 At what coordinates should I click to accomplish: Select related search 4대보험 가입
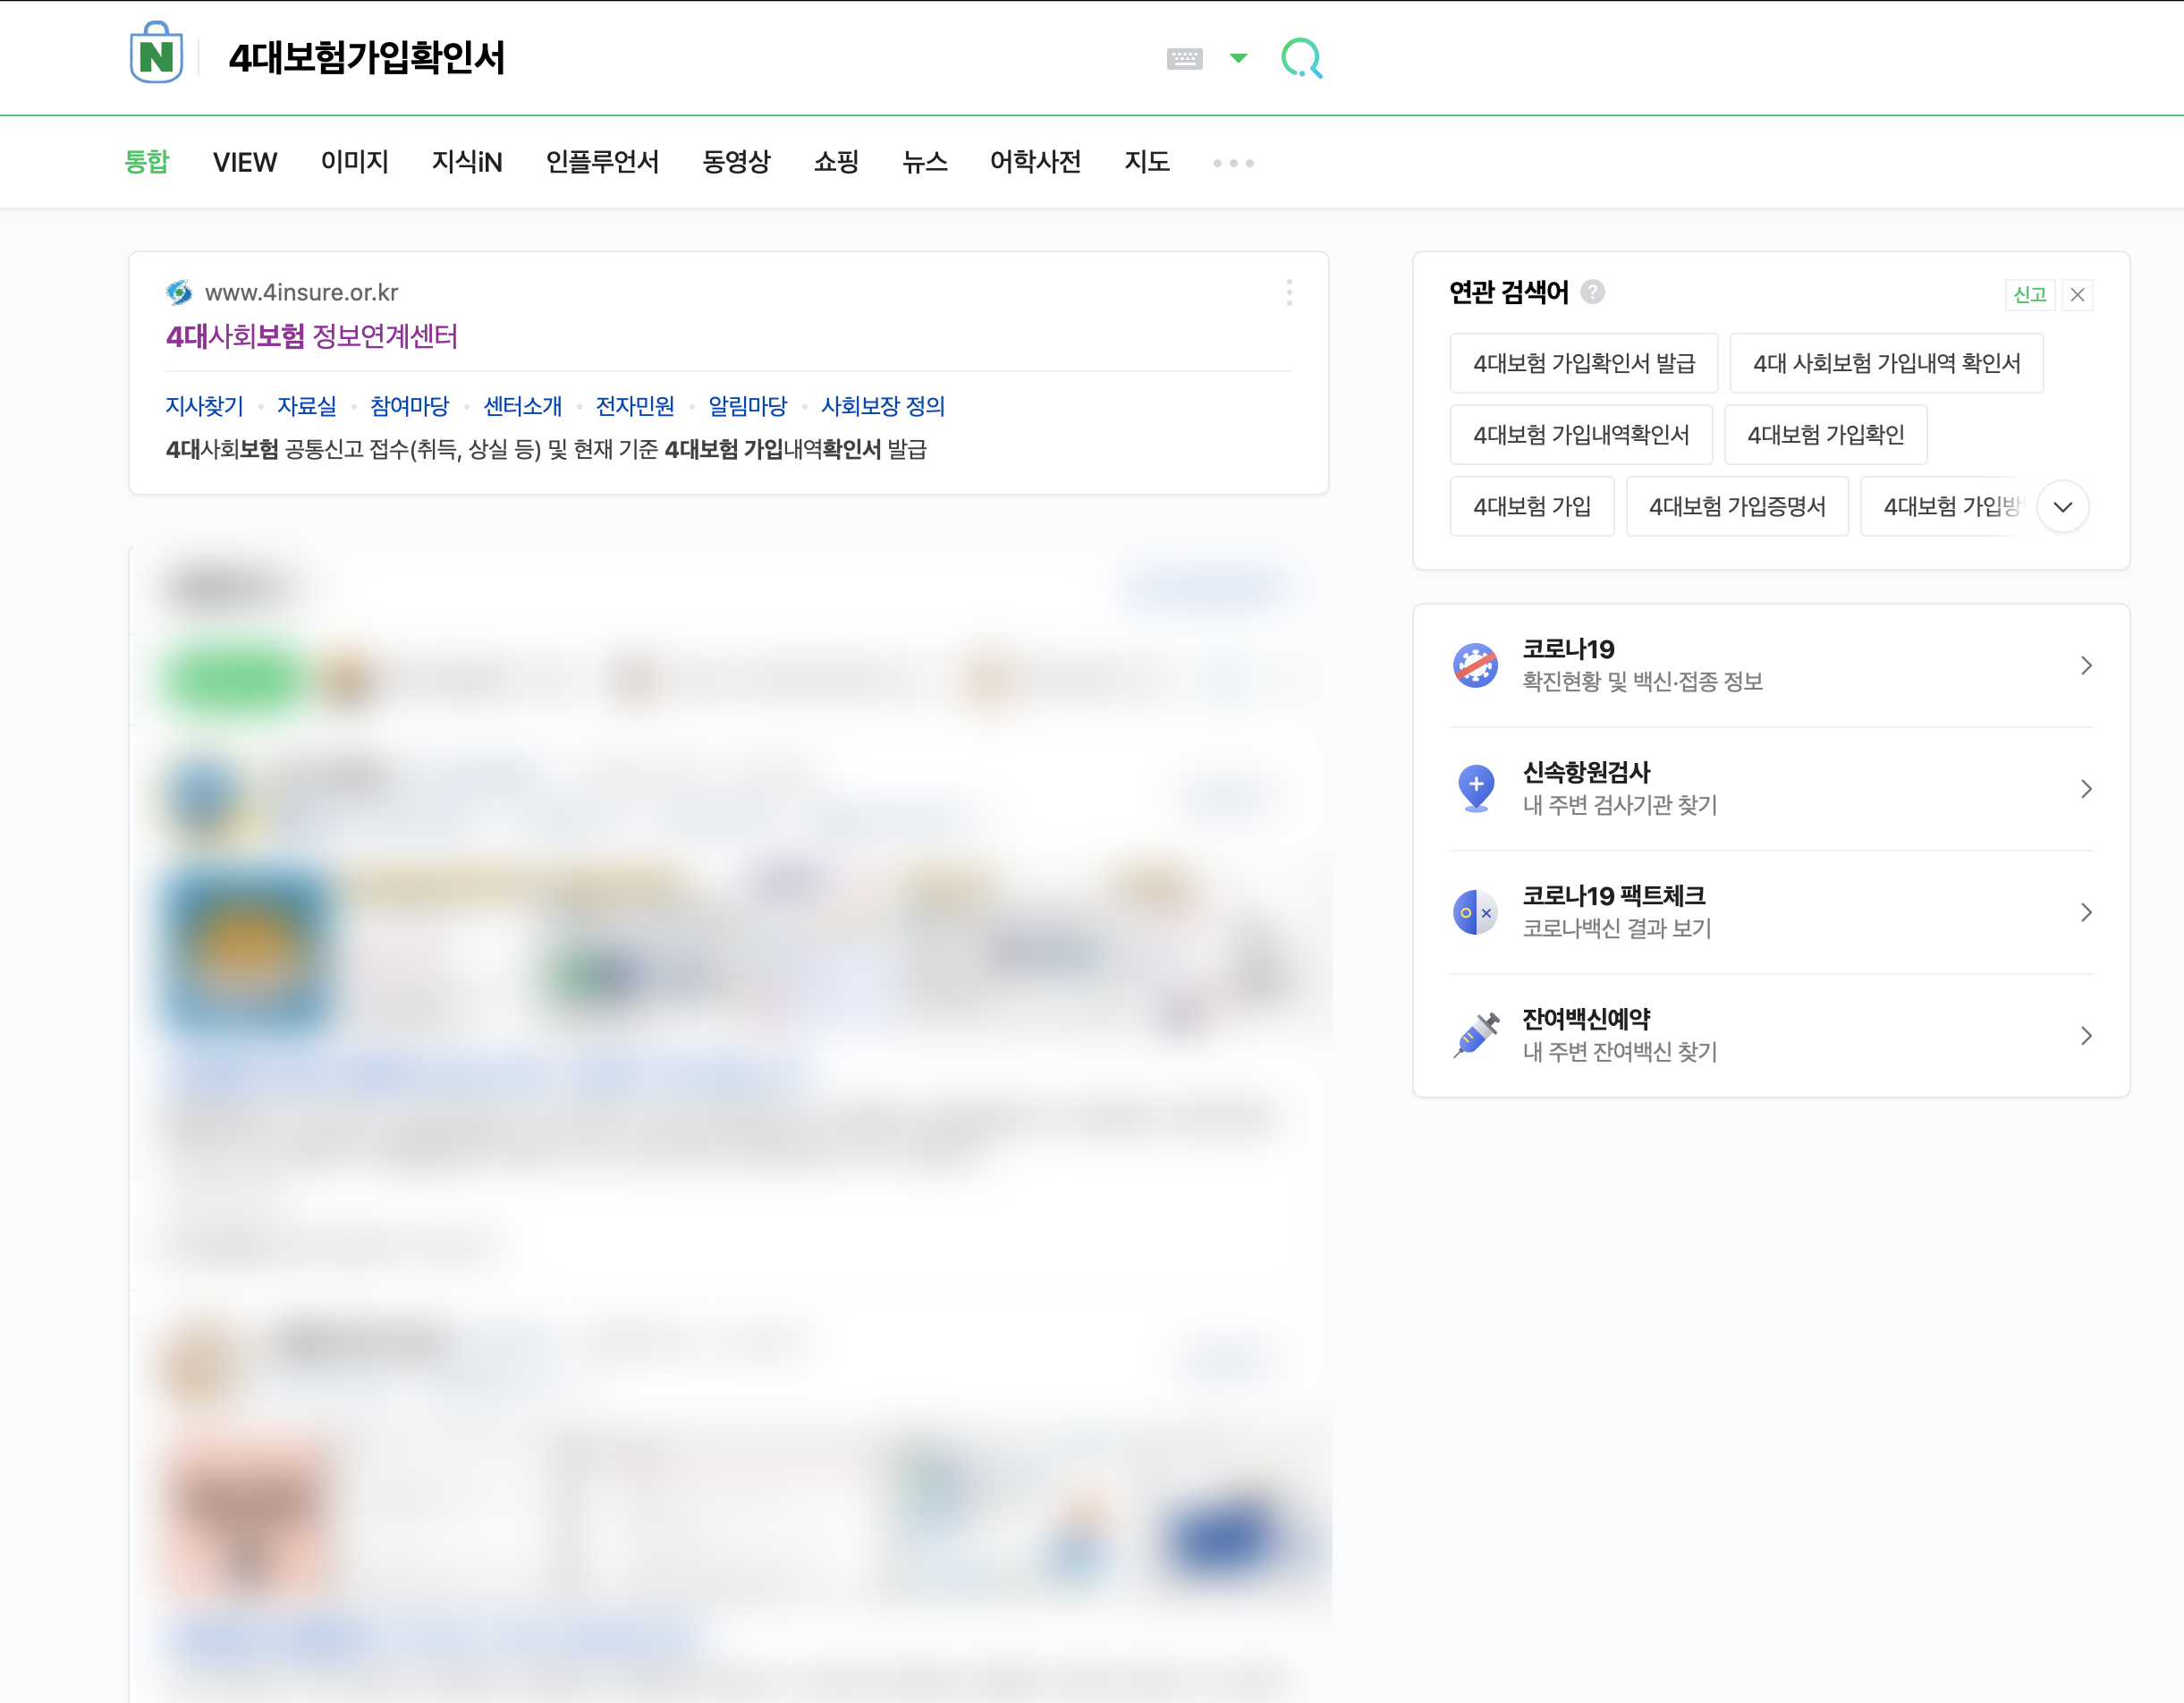click(1532, 506)
